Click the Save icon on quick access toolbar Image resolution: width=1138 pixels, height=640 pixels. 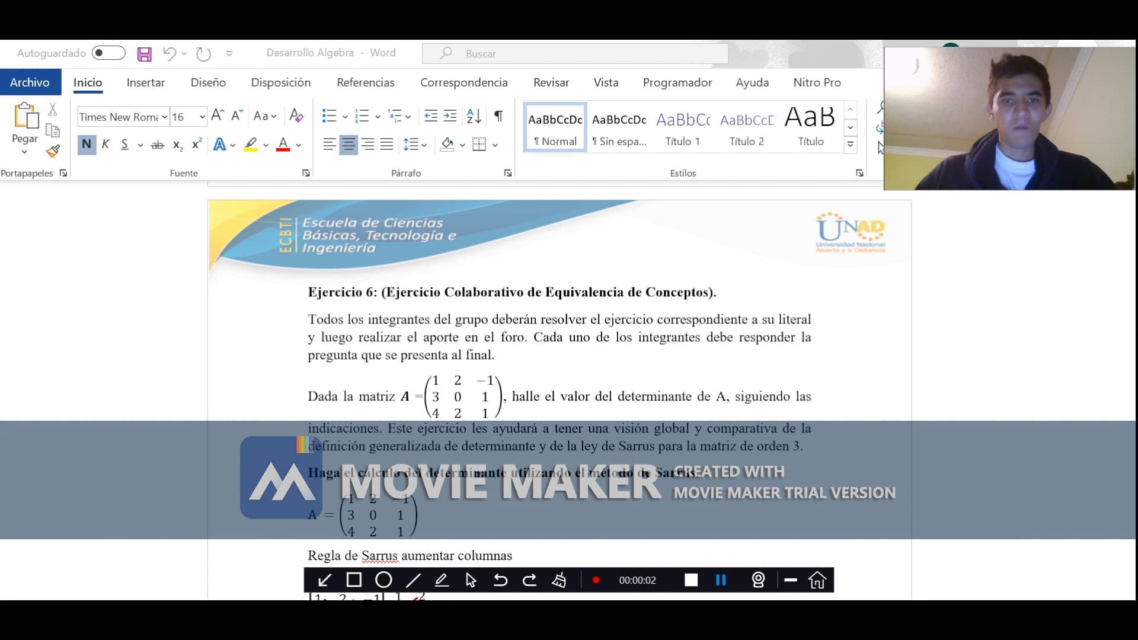[144, 53]
